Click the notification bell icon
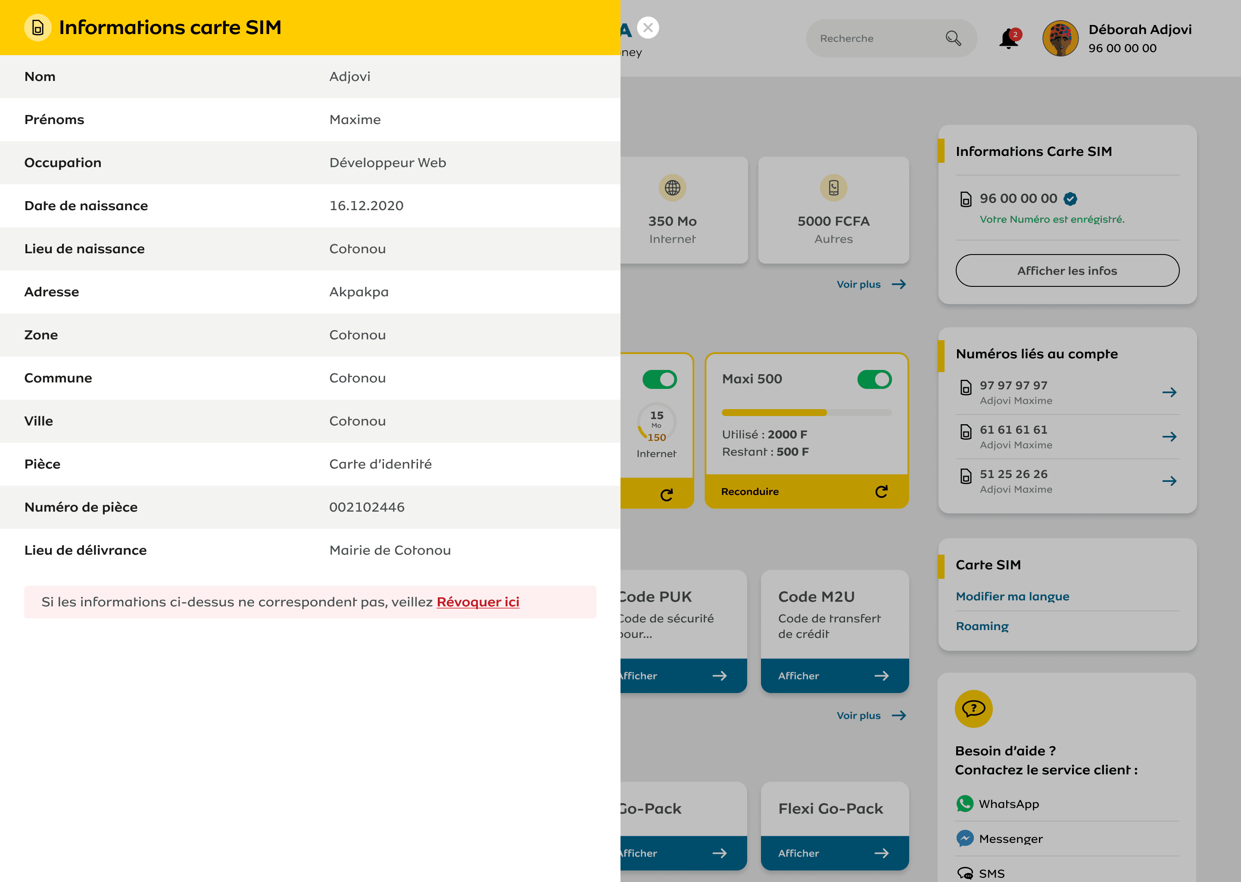Screen dimensions: 1241x882 (x=1008, y=39)
